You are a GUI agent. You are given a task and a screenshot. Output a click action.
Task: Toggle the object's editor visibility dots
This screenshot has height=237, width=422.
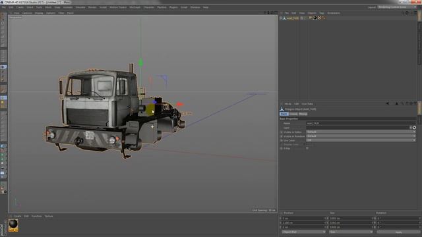305,18
